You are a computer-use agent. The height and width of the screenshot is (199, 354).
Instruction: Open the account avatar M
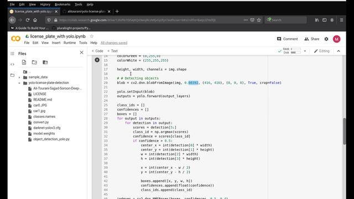tap(336, 39)
